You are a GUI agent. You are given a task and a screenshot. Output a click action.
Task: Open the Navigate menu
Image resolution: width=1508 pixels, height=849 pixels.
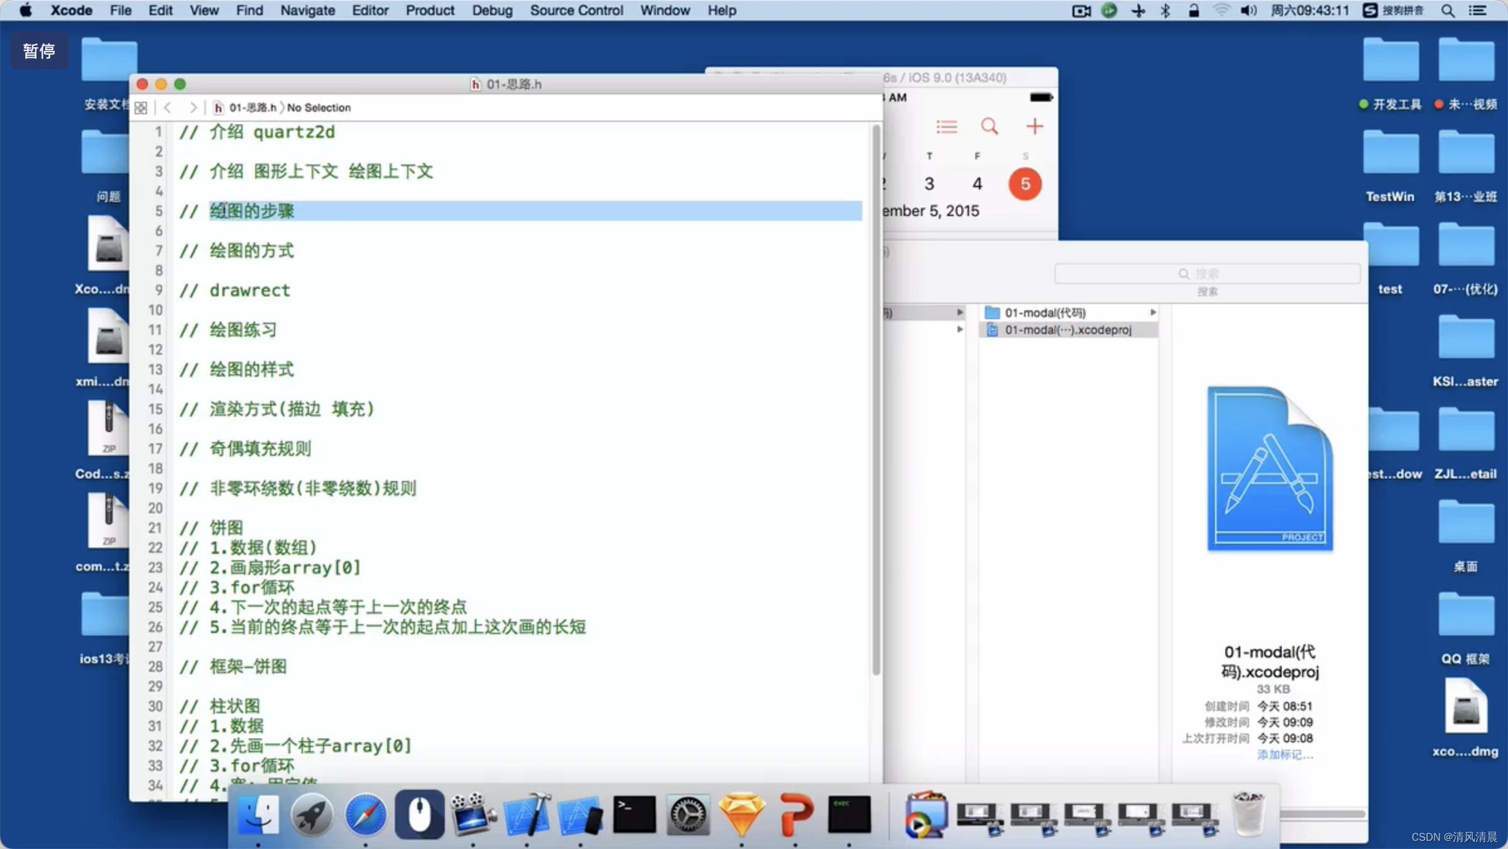tap(307, 11)
